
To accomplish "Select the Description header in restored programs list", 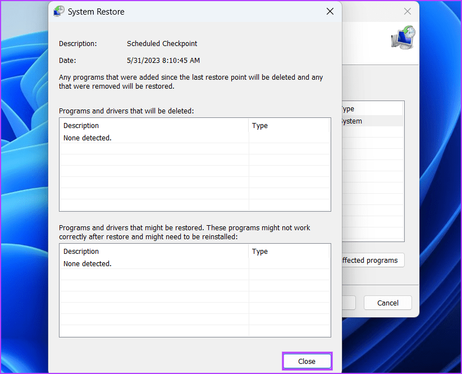I will coord(81,251).
